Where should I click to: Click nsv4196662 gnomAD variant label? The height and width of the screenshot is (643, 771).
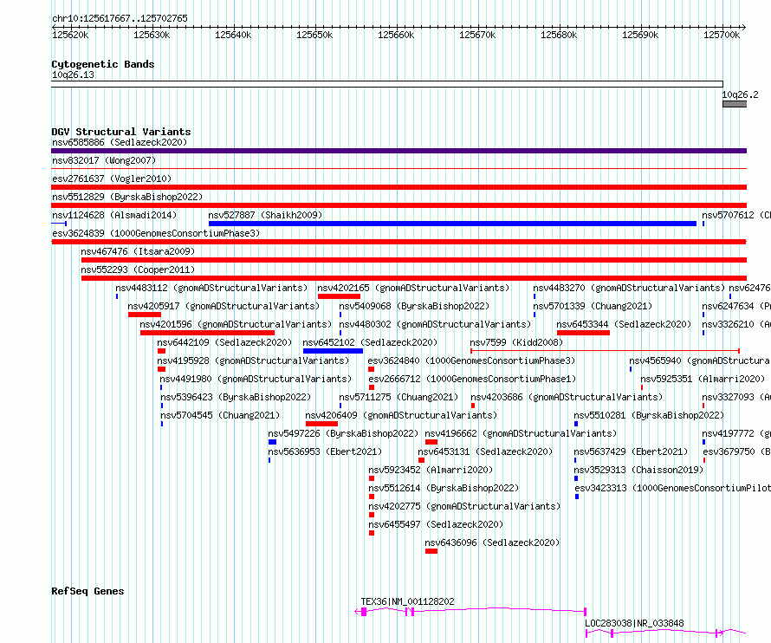pos(521,433)
